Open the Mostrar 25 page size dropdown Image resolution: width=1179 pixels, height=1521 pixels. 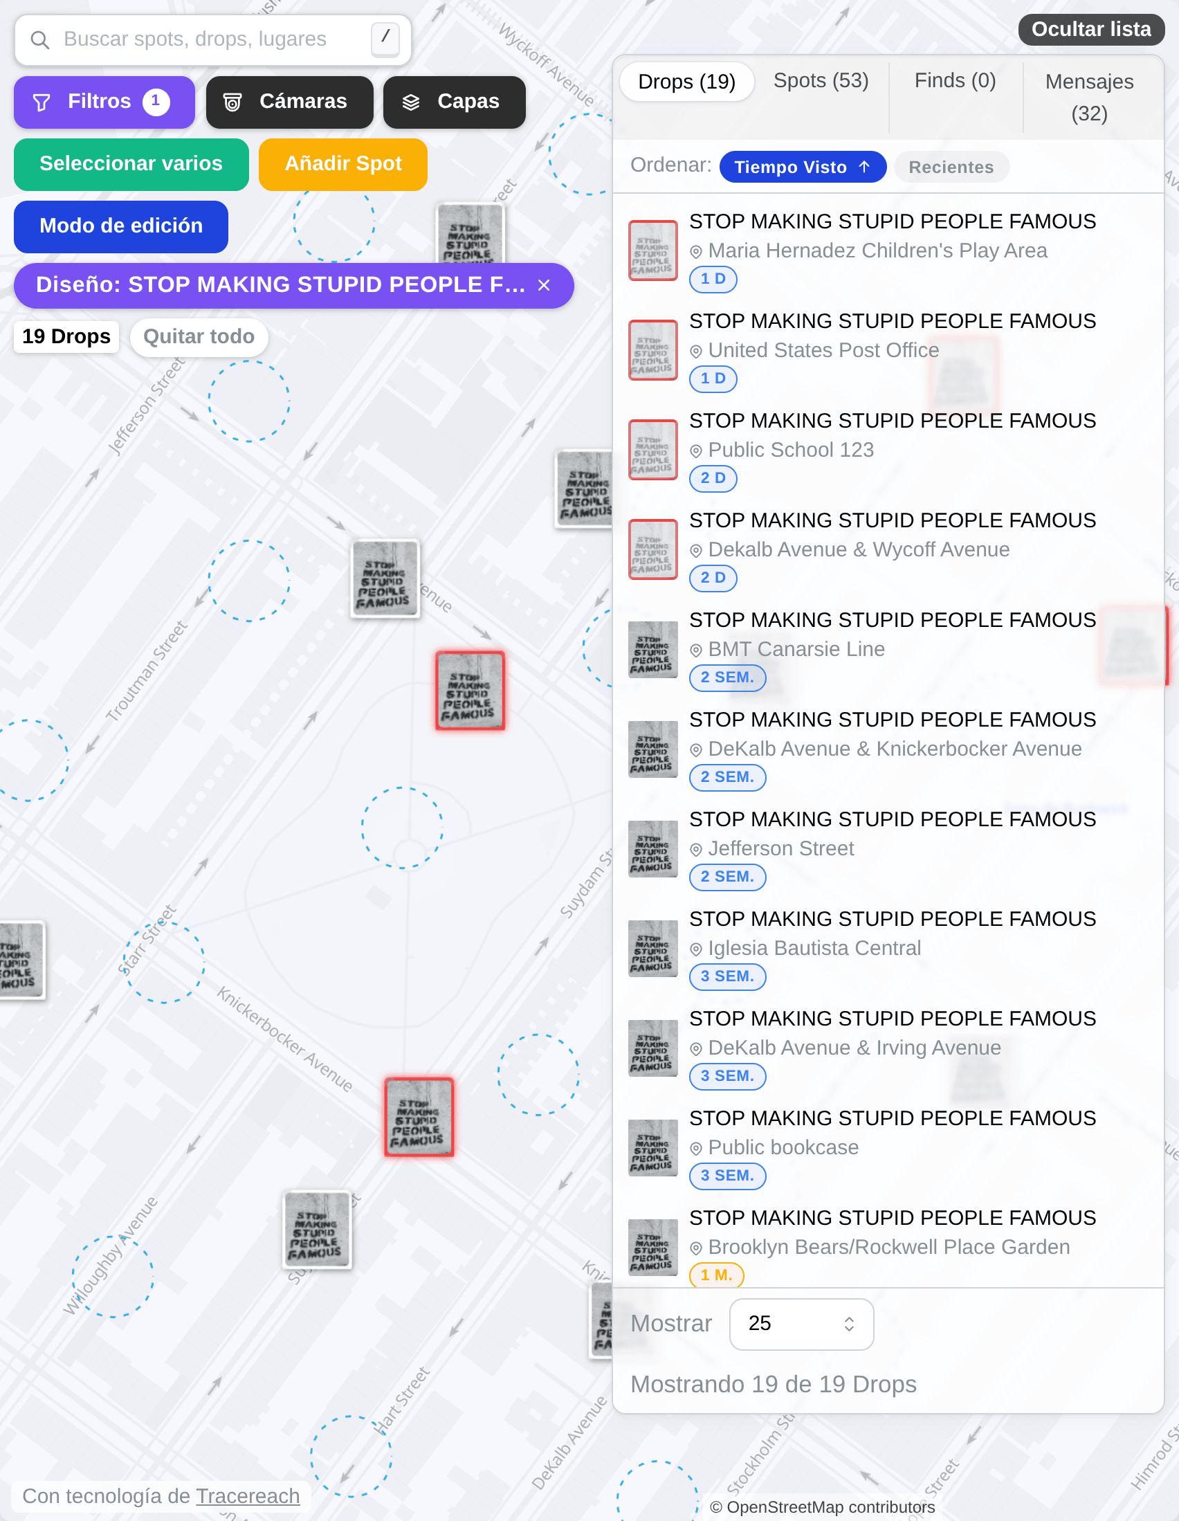point(801,1324)
